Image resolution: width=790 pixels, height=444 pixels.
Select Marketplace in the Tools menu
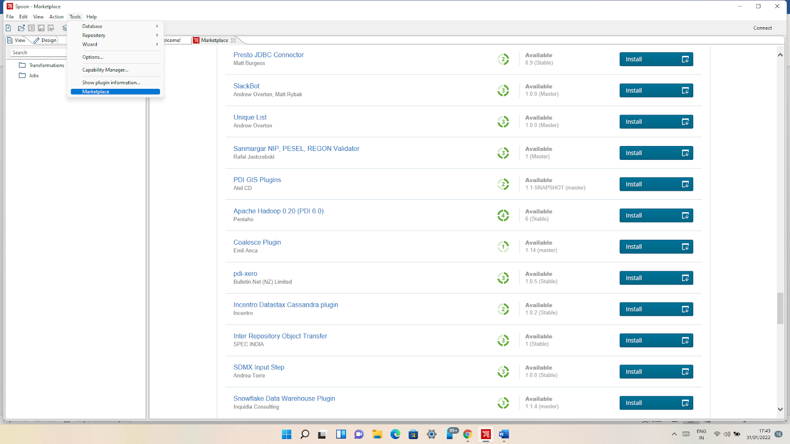[x=116, y=92]
